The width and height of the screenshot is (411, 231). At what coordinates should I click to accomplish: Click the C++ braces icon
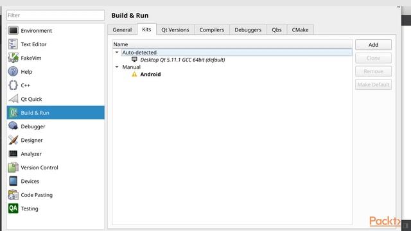tap(13, 85)
